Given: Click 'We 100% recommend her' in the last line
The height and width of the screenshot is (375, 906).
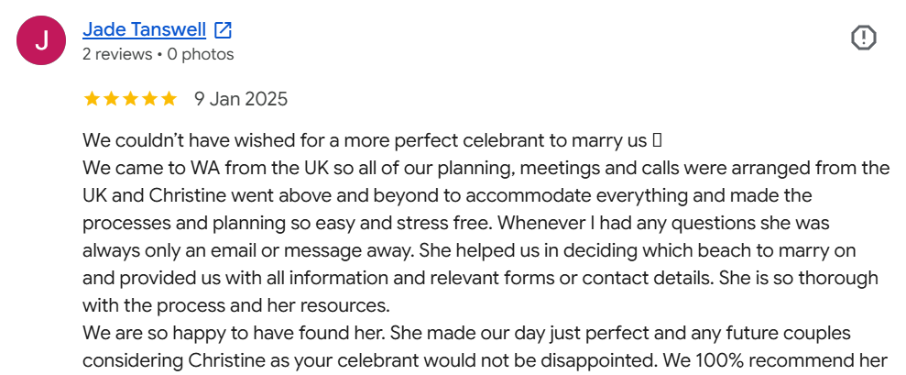Looking at the screenshot, I should tap(774, 361).
